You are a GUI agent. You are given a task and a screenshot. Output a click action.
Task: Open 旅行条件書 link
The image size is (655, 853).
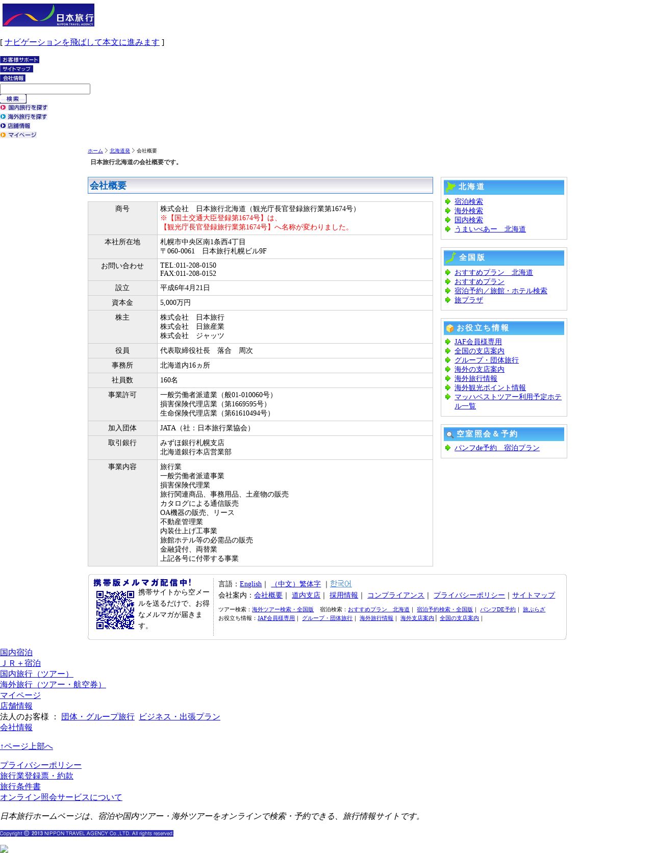[20, 786]
